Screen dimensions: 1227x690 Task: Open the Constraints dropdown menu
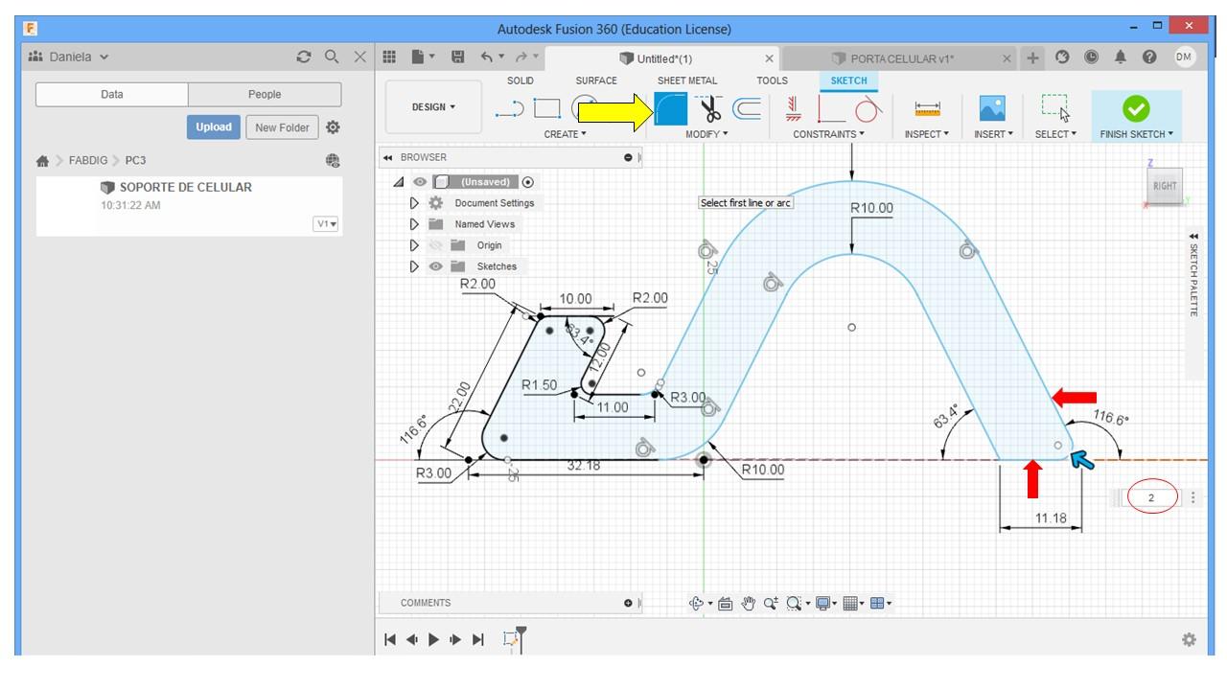click(x=829, y=134)
